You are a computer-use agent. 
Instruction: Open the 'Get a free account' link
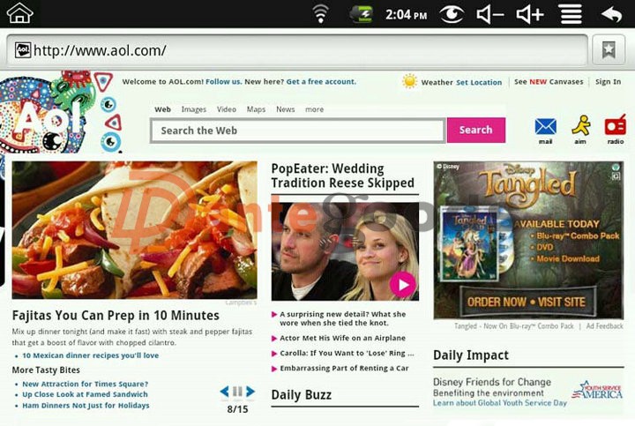click(321, 82)
